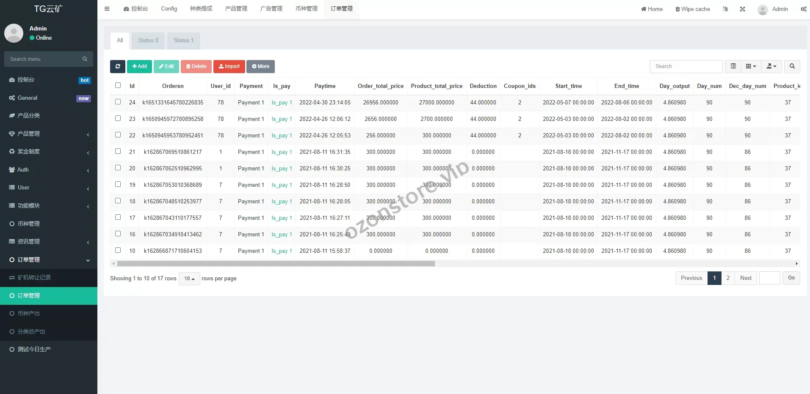Open the 币种管理 top menu

pos(306,8)
